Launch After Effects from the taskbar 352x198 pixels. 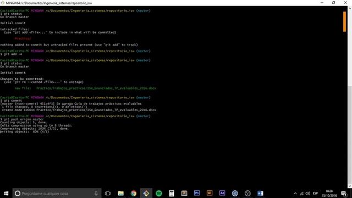point(222,193)
